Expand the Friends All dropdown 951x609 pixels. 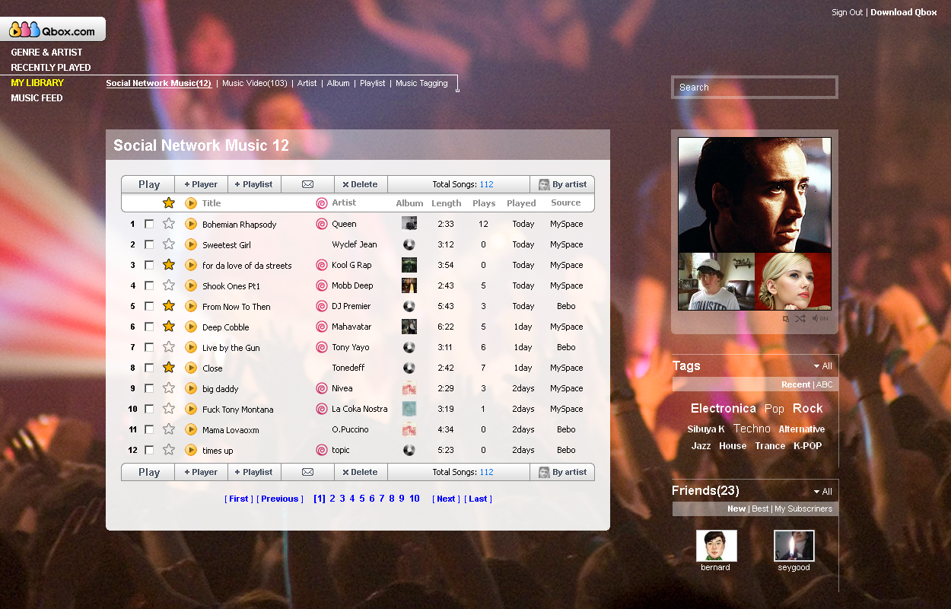click(822, 492)
